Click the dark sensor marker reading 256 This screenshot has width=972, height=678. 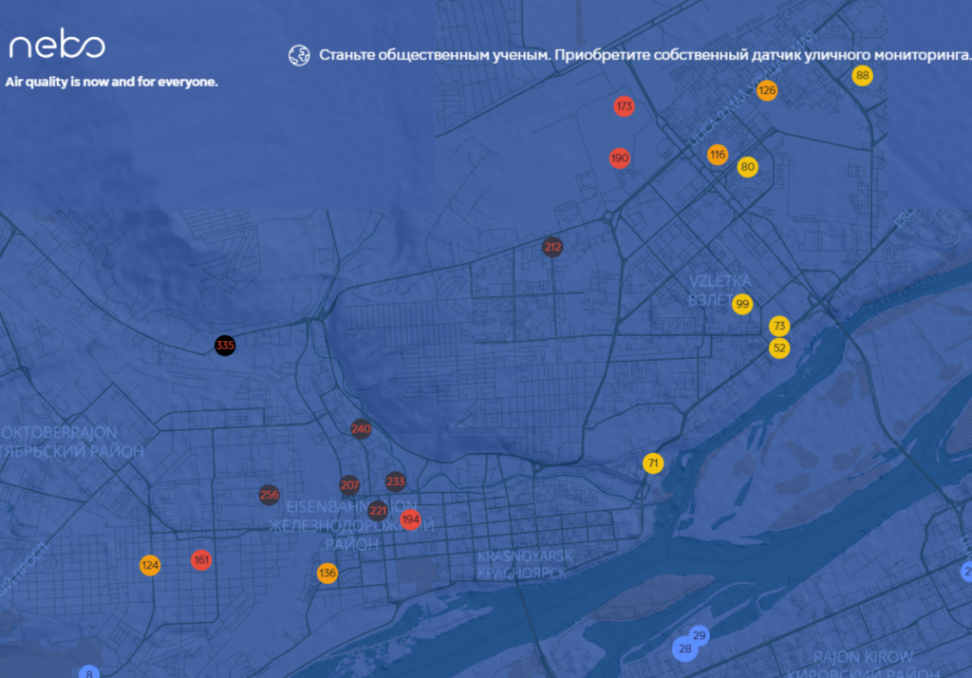click(270, 495)
